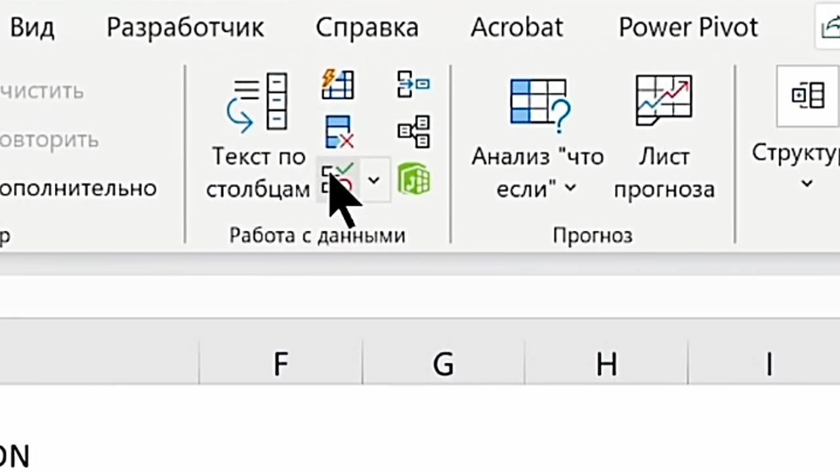This screenshot has height=472, width=840.
Task: Expand the Data Validation dropdown arrow
Action: point(374,180)
